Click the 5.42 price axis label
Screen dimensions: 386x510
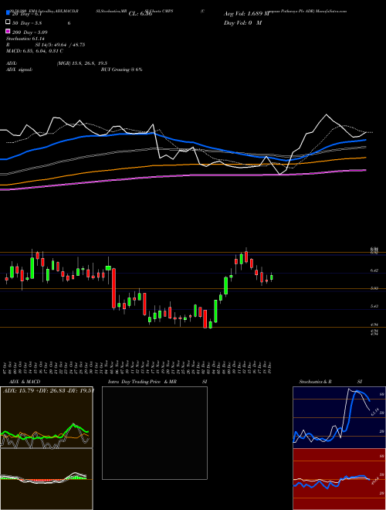(x=374, y=306)
